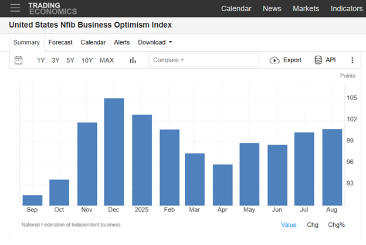The image size is (366, 245).
Task: Select the MAX time range
Action: click(107, 60)
